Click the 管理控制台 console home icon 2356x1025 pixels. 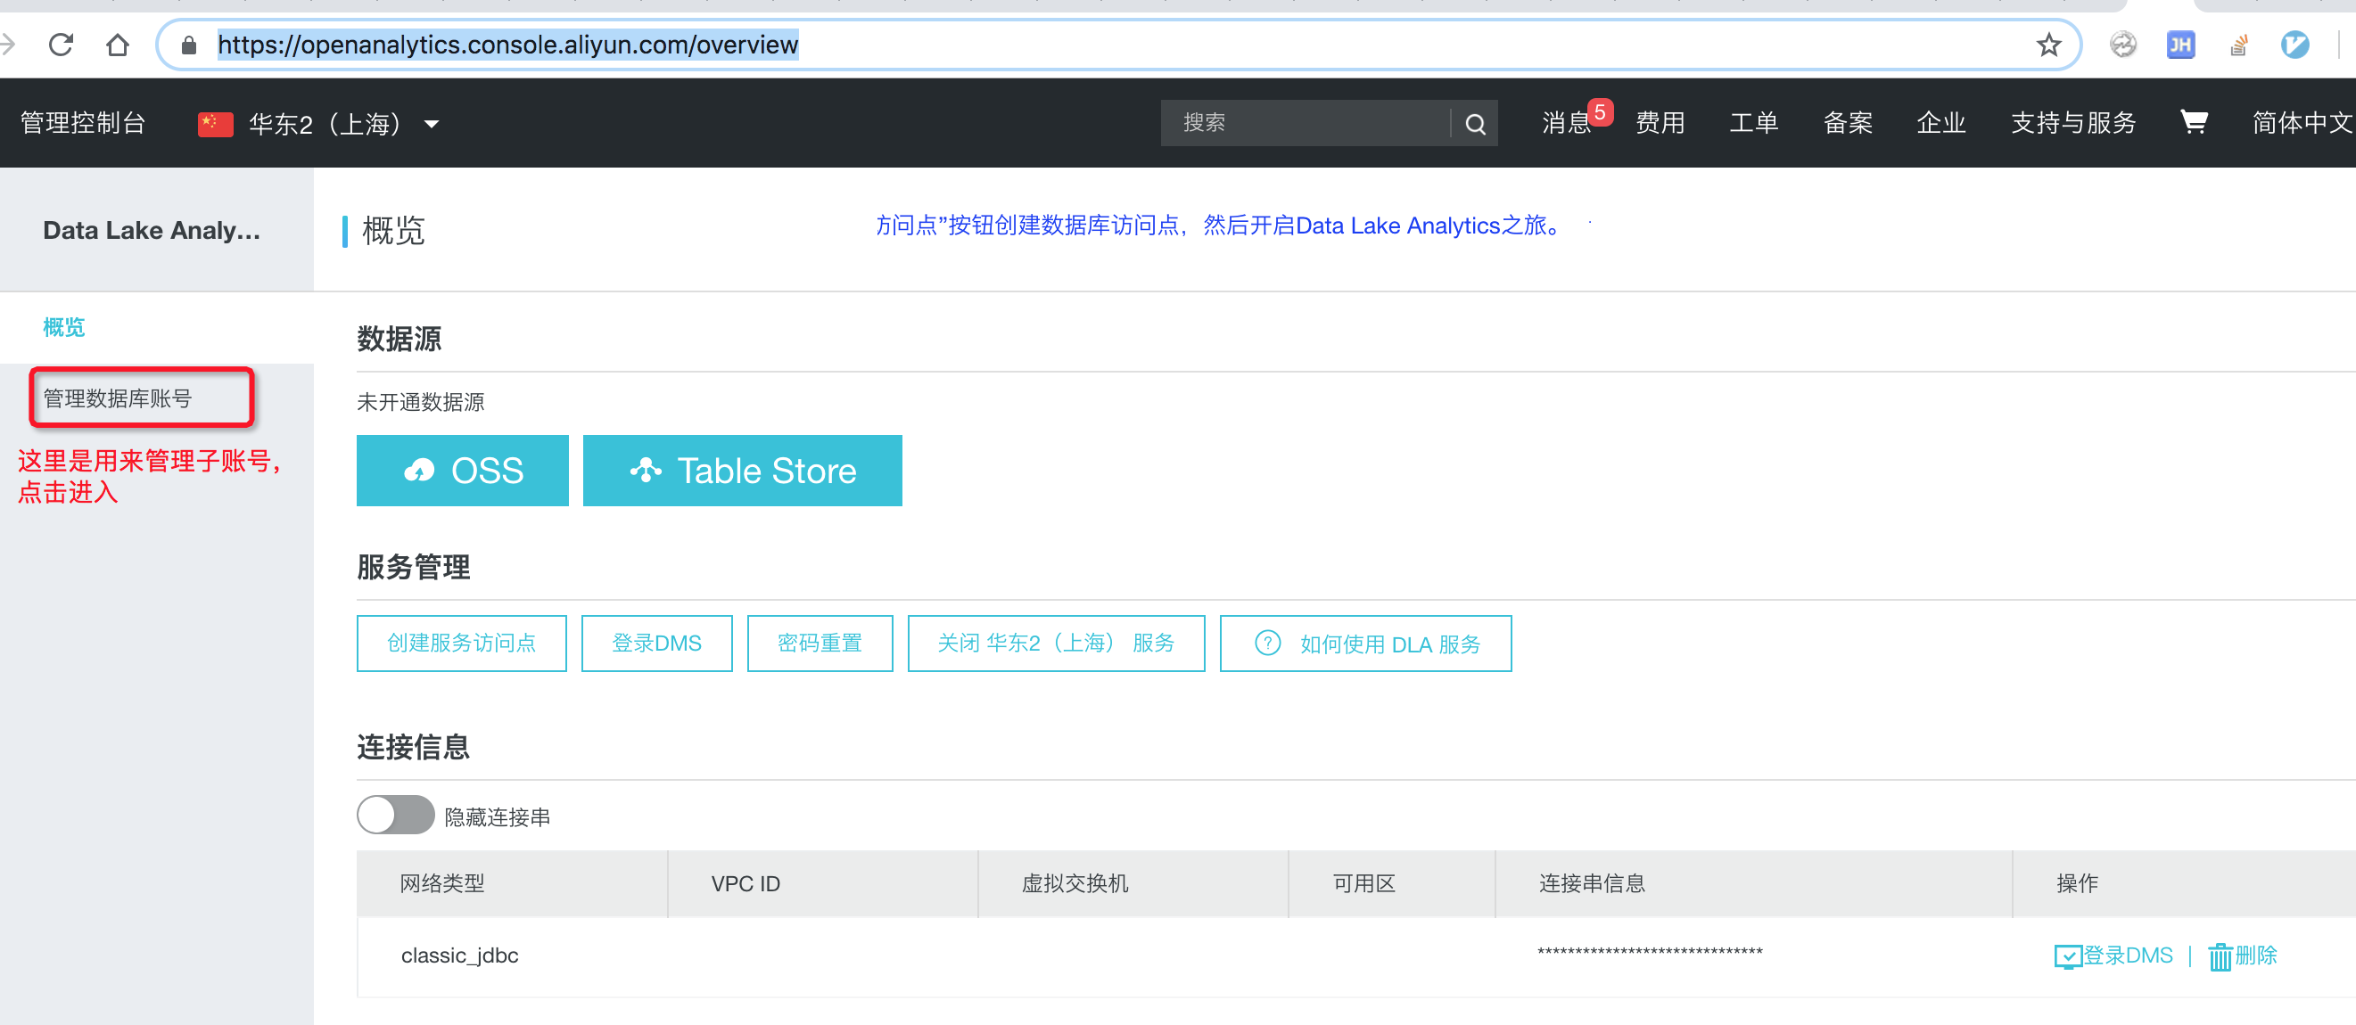(x=81, y=125)
